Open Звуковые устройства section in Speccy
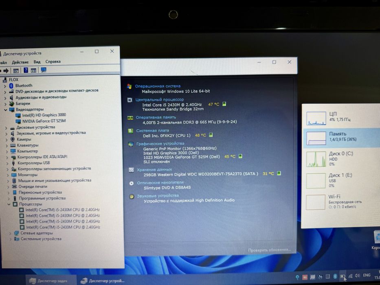380x285 pixels. [158, 196]
